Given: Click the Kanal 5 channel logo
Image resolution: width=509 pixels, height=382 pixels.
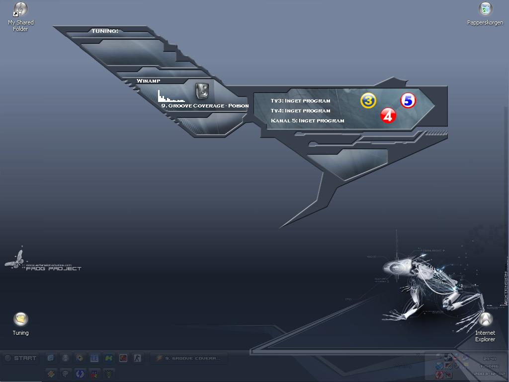Looking at the screenshot, I should [x=408, y=100].
